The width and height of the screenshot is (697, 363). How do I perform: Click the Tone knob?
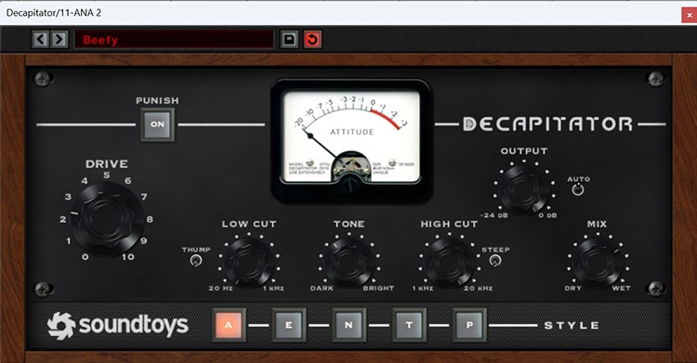tap(348, 262)
